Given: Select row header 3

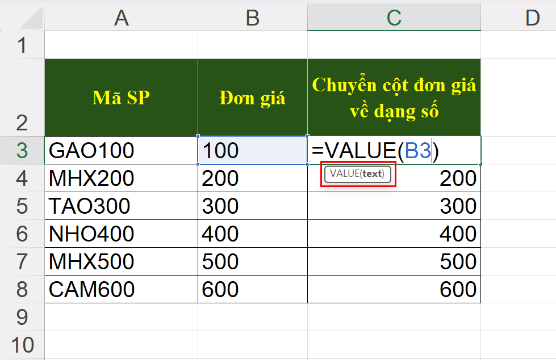Looking at the screenshot, I should tap(23, 150).
